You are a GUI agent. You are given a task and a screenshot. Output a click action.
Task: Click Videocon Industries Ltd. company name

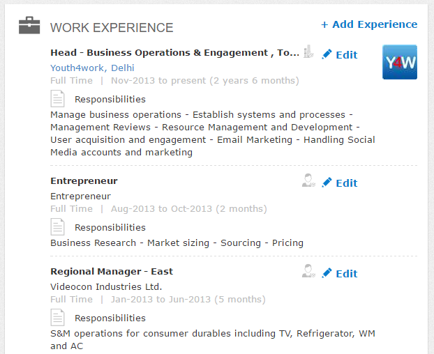tap(106, 286)
